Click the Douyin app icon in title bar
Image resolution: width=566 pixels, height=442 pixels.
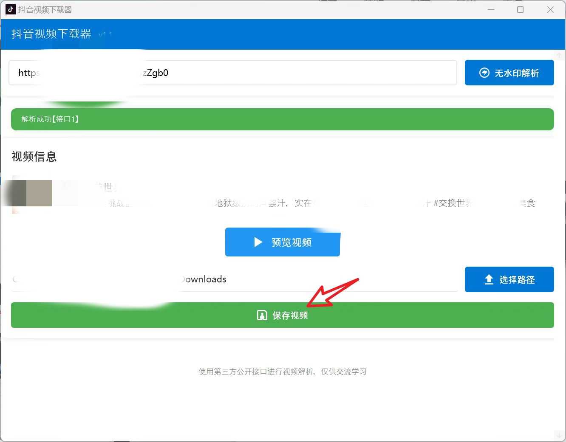pos(11,9)
